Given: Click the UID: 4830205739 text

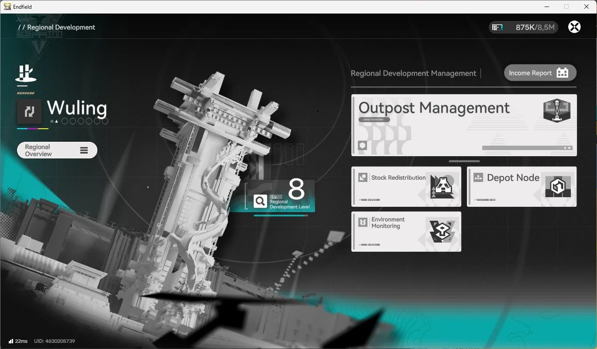Looking at the screenshot, I should pos(55,341).
